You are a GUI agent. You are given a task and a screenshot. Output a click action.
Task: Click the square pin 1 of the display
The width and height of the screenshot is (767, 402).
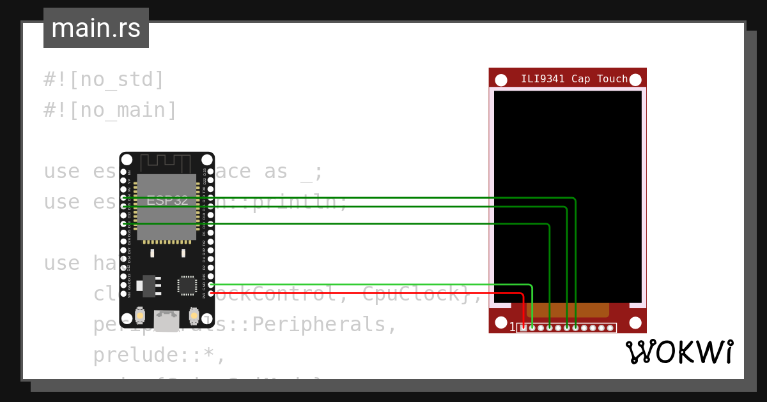coord(523,327)
